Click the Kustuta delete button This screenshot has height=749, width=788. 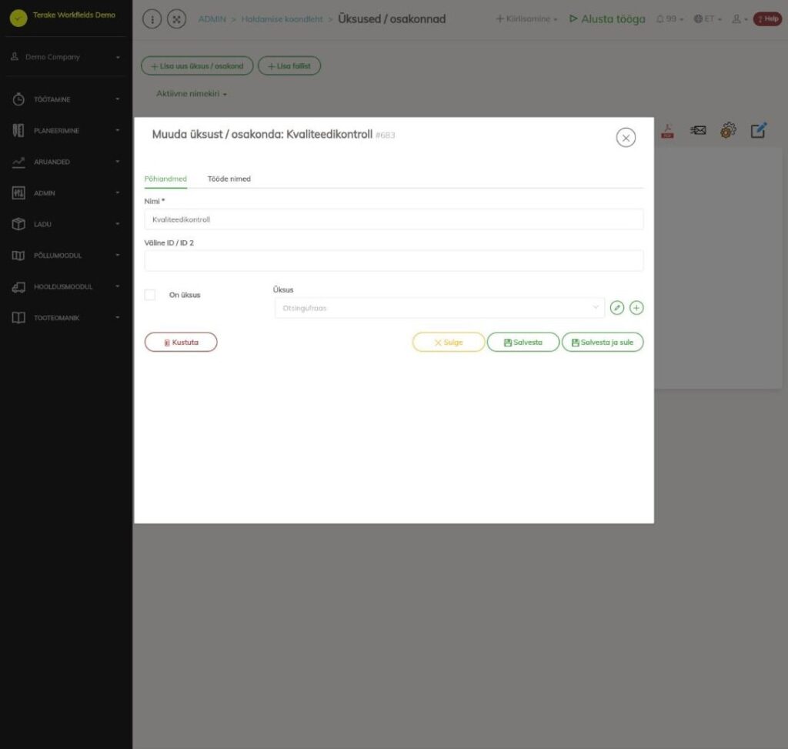pos(181,342)
